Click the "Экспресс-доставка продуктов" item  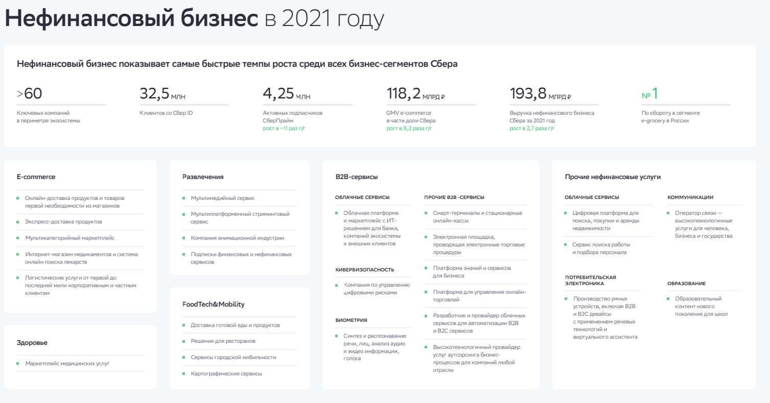pyautogui.click(x=63, y=222)
